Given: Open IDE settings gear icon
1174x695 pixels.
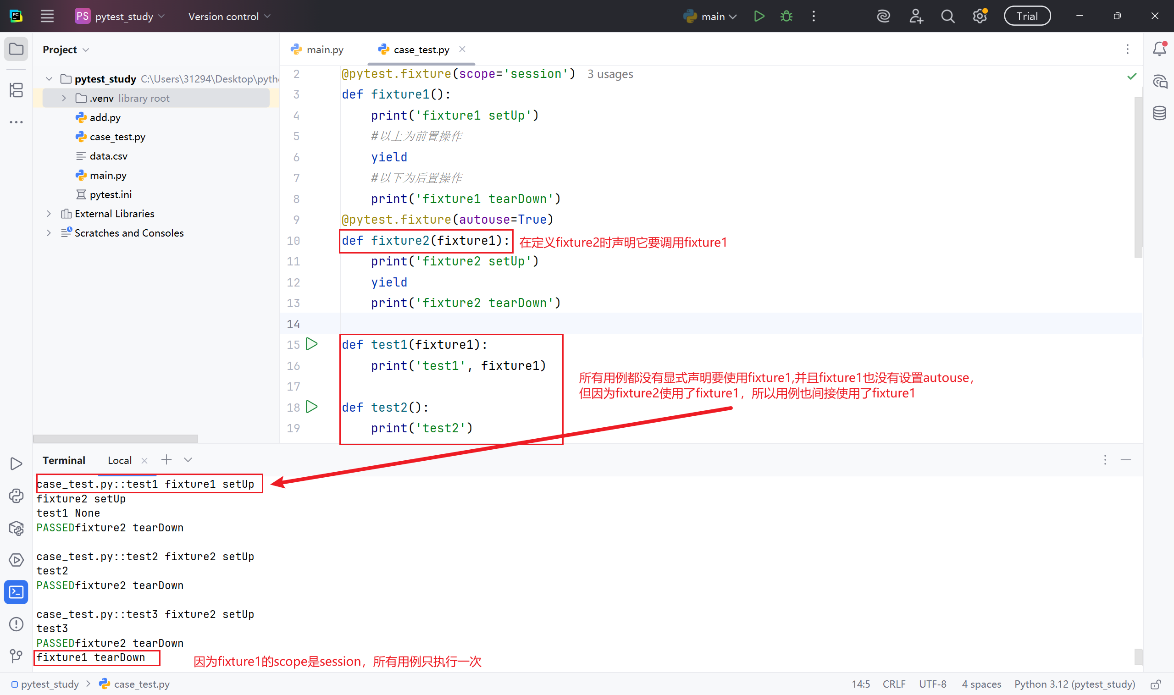Looking at the screenshot, I should point(979,17).
